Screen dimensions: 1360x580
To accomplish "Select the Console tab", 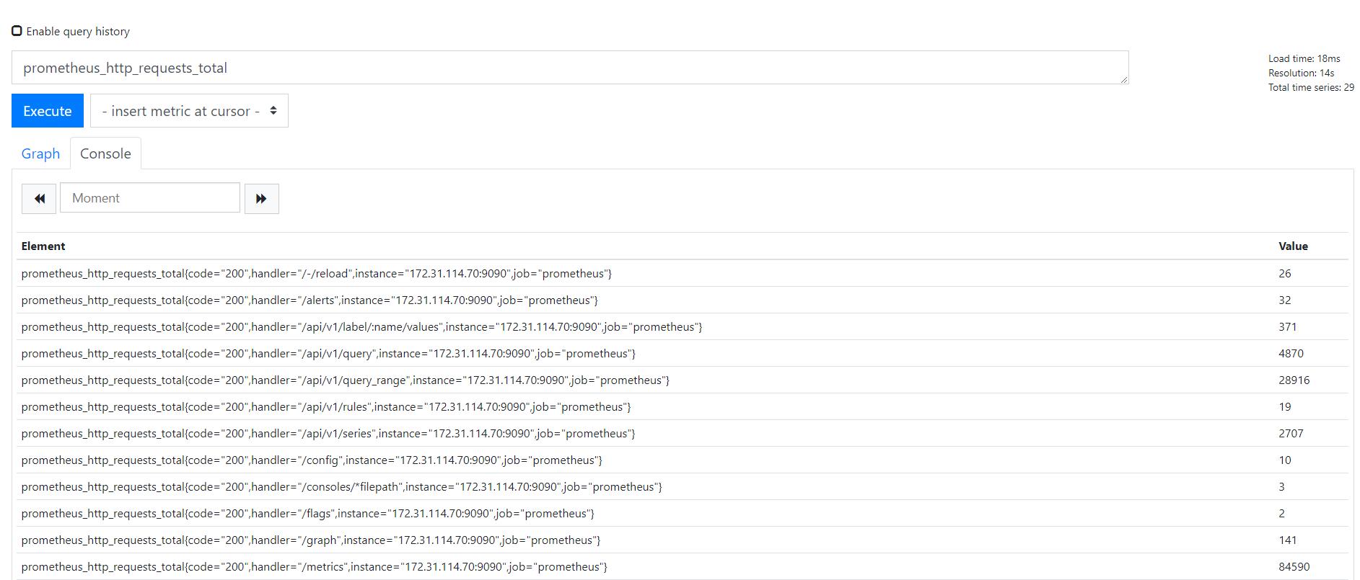I will [105, 153].
